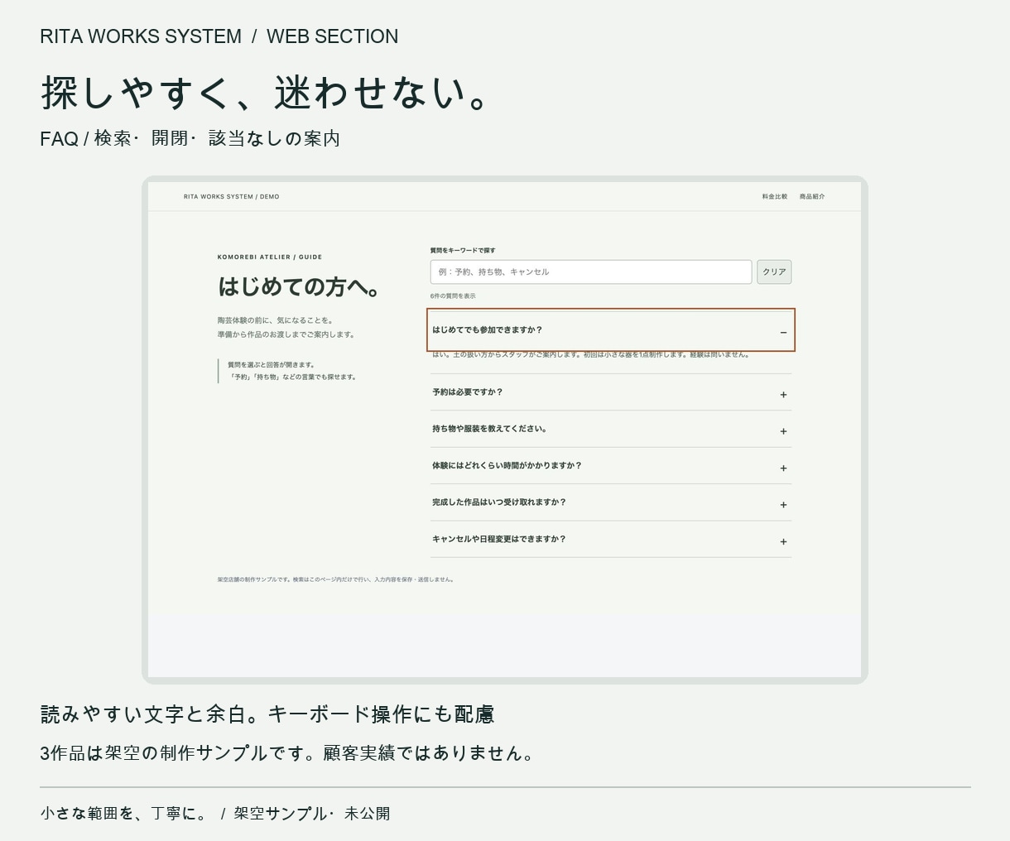This screenshot has height=841, width=1010.
Task: Click the 質問をキーワードで探す label
Action: [x=463, y=250]
